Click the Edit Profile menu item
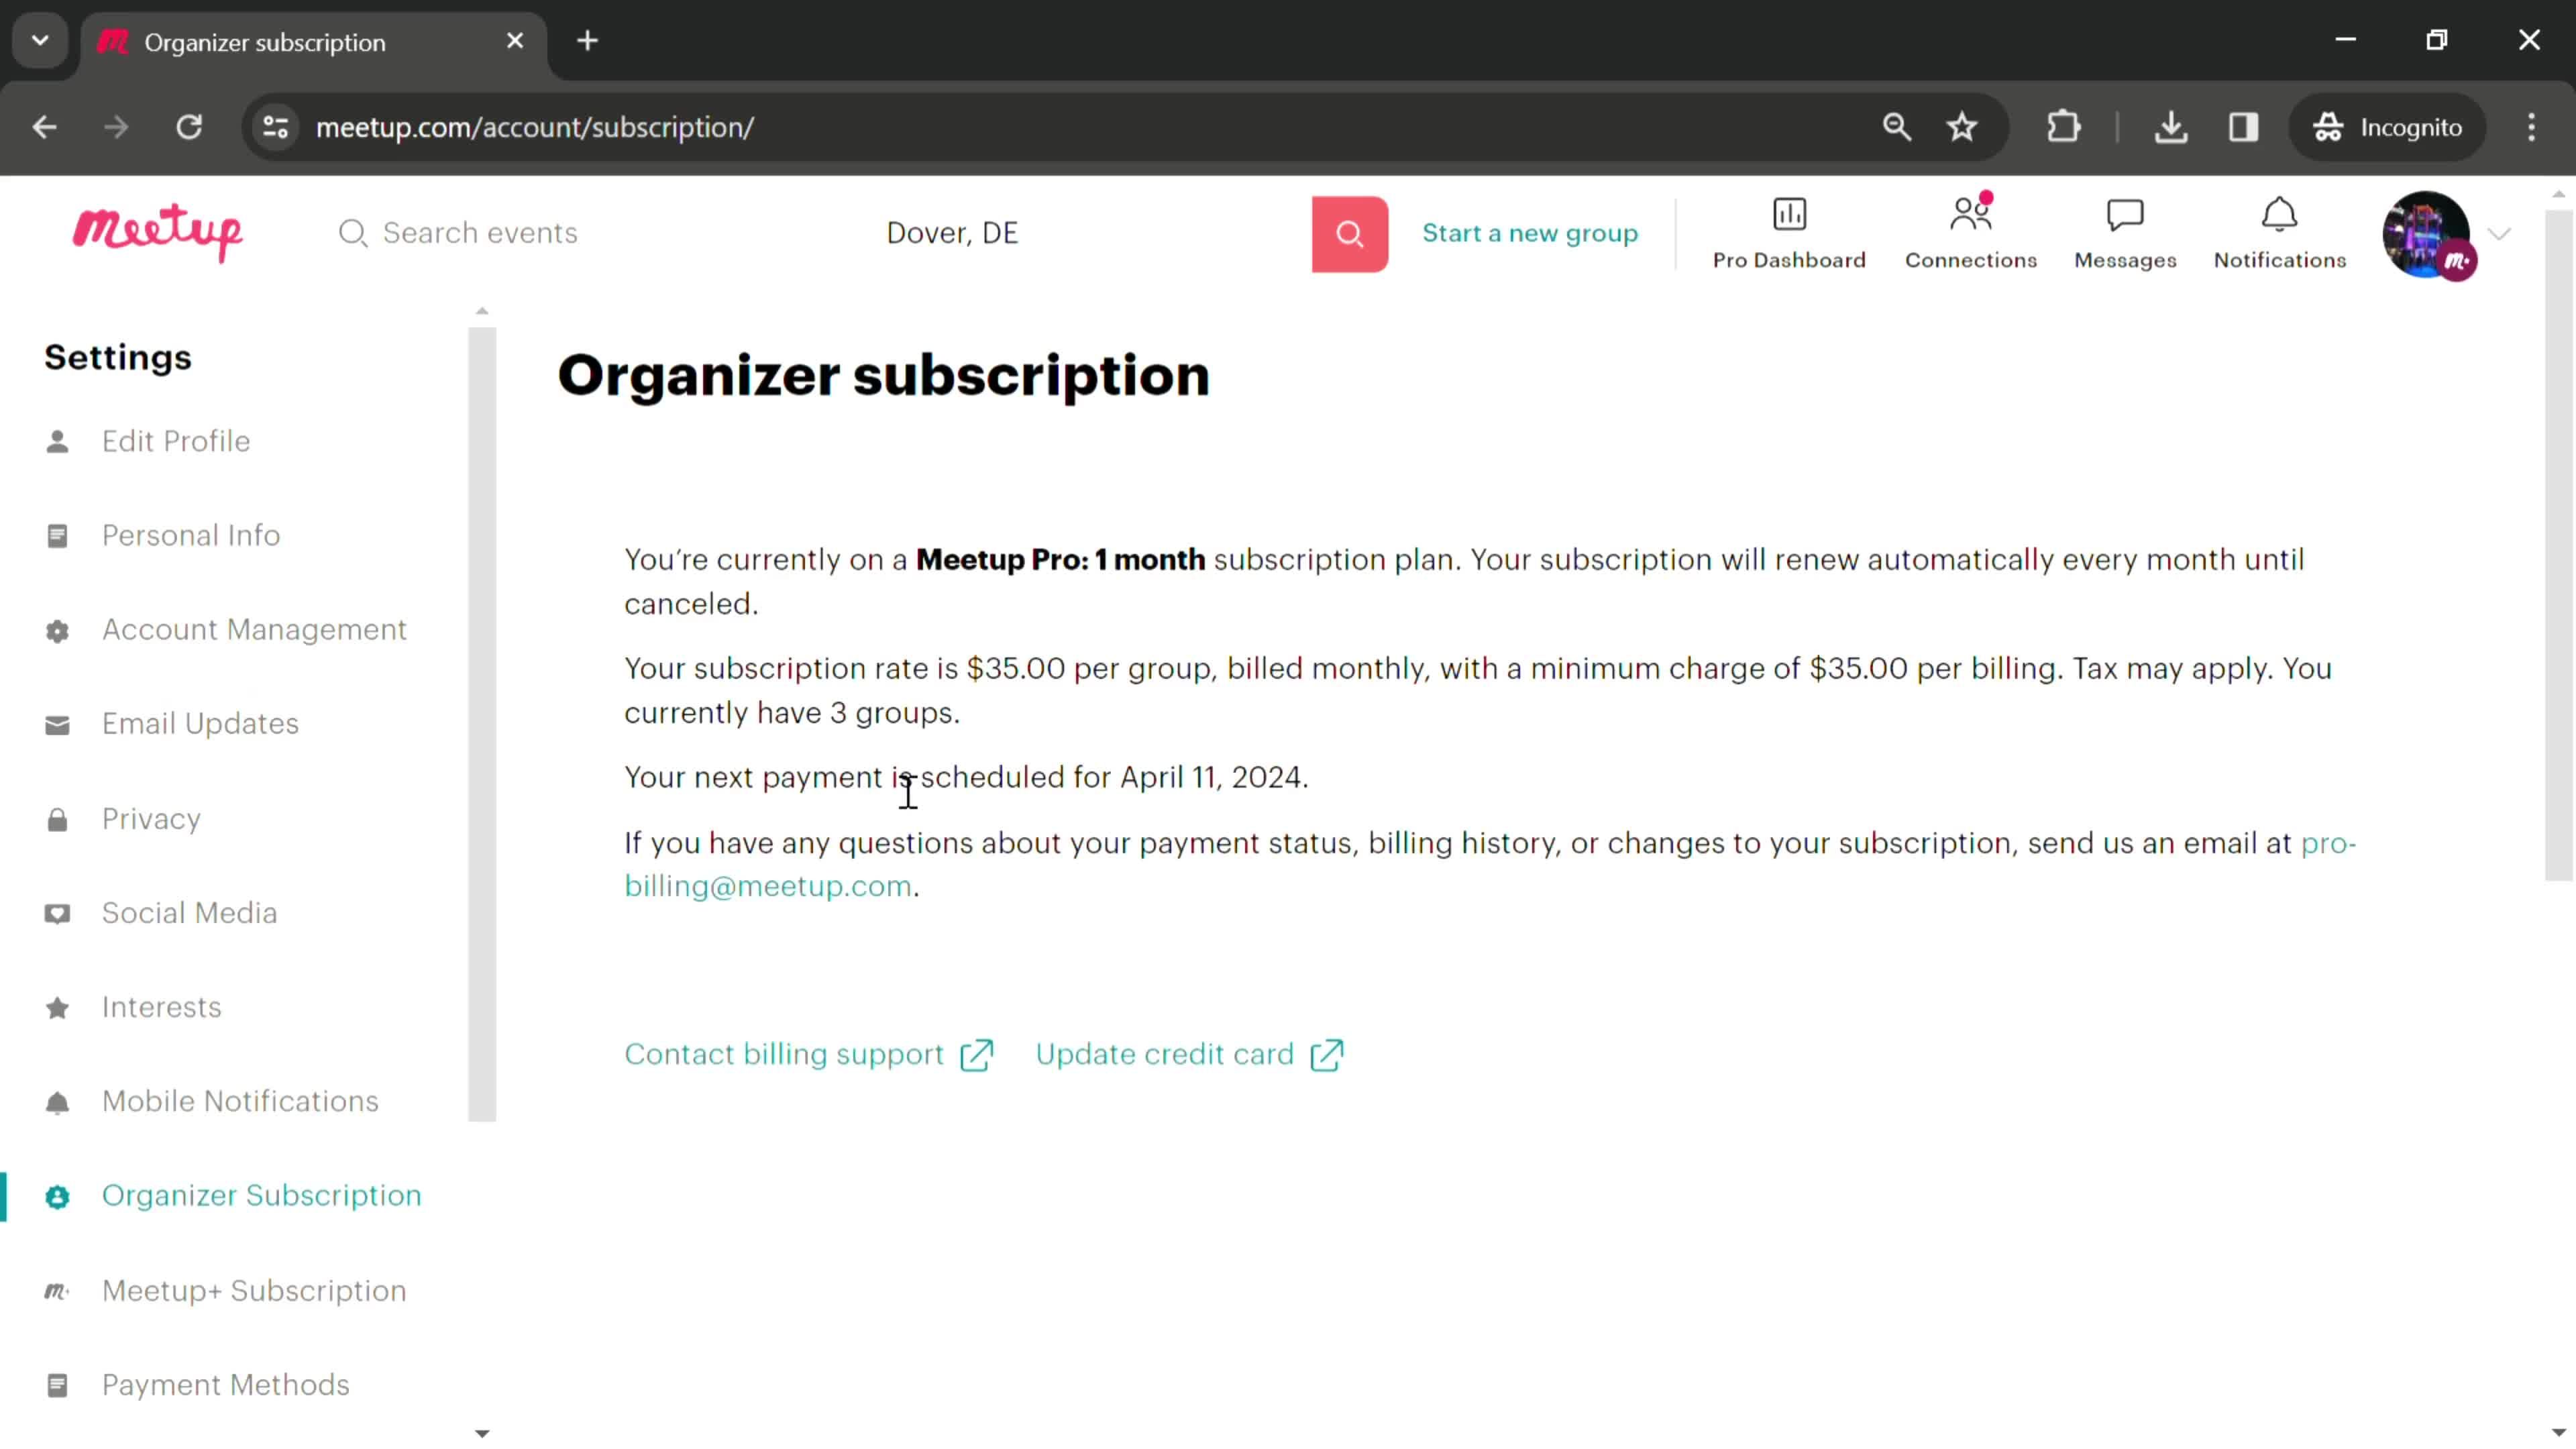2576x1449 pixels. 175,441
